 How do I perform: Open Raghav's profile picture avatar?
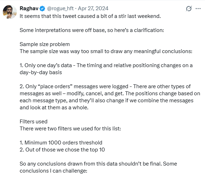pos(10,12)
